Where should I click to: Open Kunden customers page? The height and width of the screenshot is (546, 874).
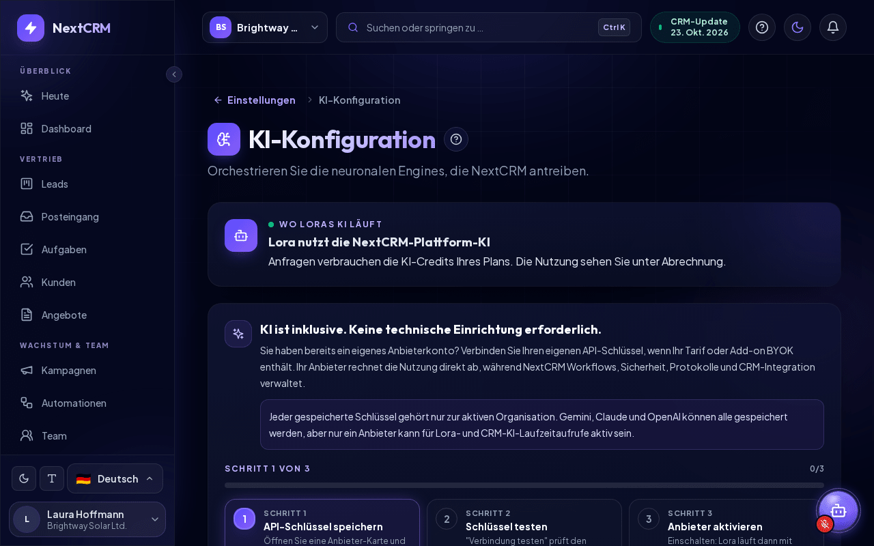(x=87, y=282)
